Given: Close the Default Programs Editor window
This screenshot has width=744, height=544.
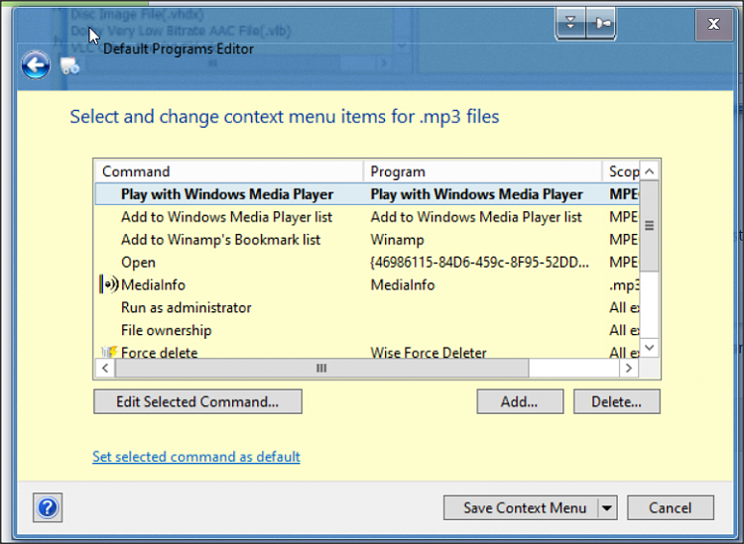Looking at the screenshot, I should click(x=713, y=24).
